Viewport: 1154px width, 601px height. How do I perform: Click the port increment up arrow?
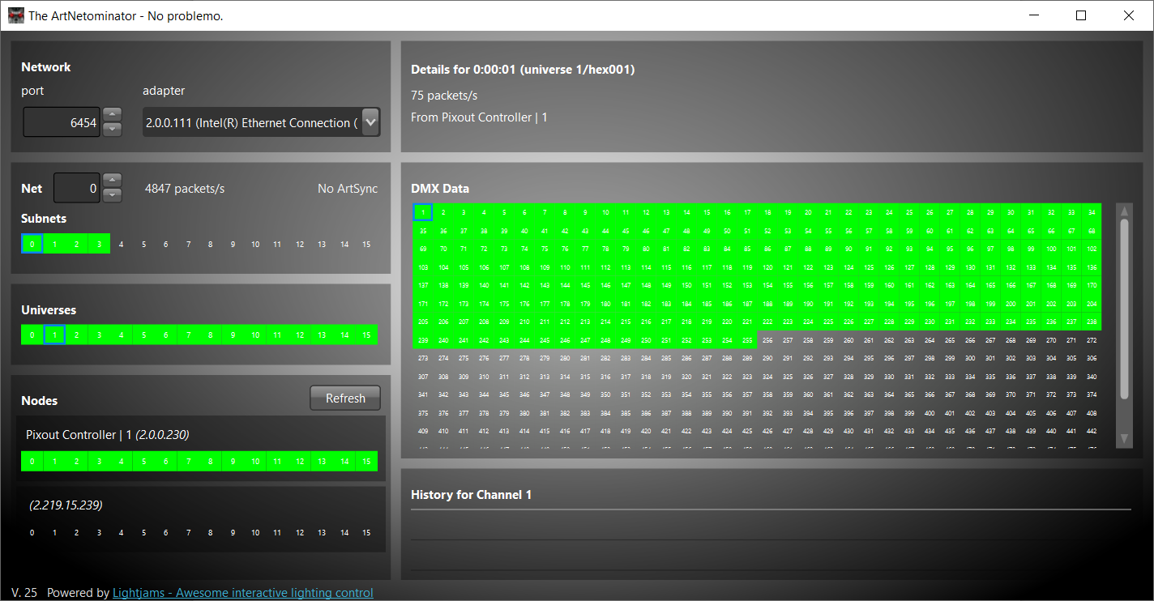coord(113,115)
